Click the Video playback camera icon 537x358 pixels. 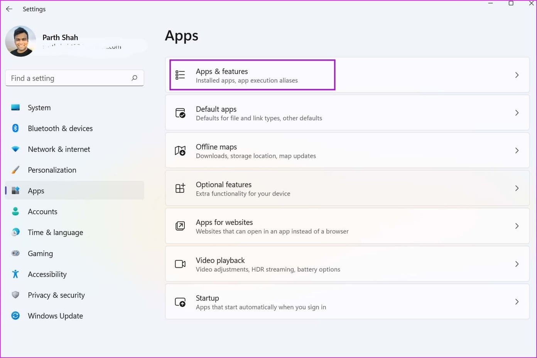[180, 264]
